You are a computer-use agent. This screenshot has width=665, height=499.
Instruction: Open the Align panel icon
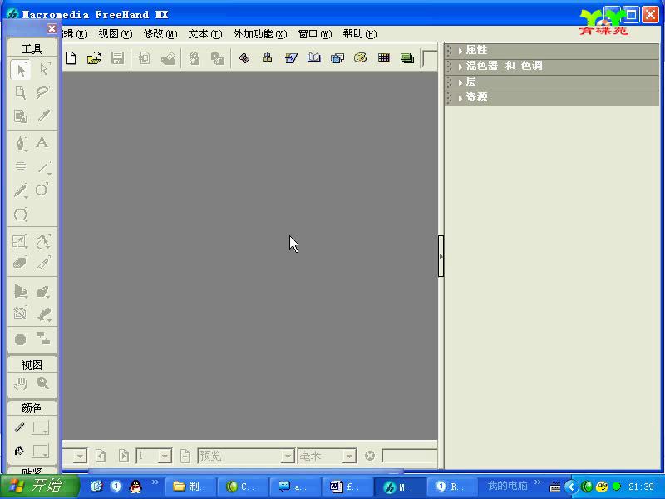(x=267, y=58)
